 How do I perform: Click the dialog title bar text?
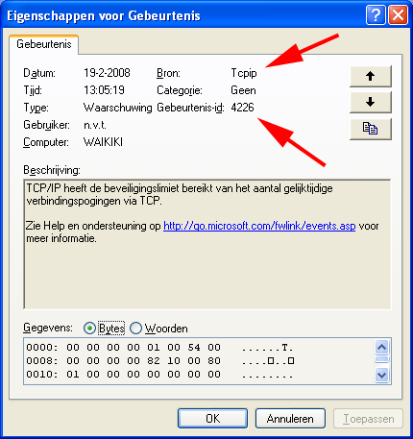104,15
